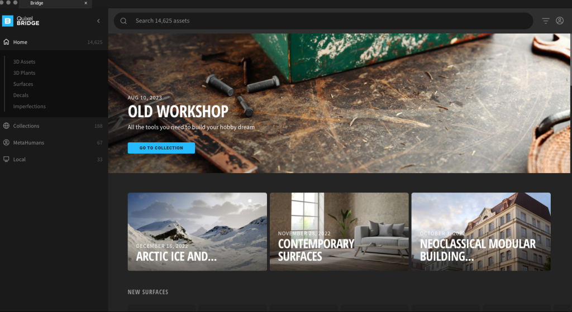The height and width of the screenshot is (312, 572).
Task: Click the Local monitor icon
Action: coord(6,159)
